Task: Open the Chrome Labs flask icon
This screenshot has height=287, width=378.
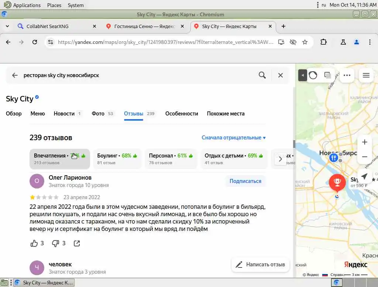Action: pyautogui.click(x=343, y=42)
